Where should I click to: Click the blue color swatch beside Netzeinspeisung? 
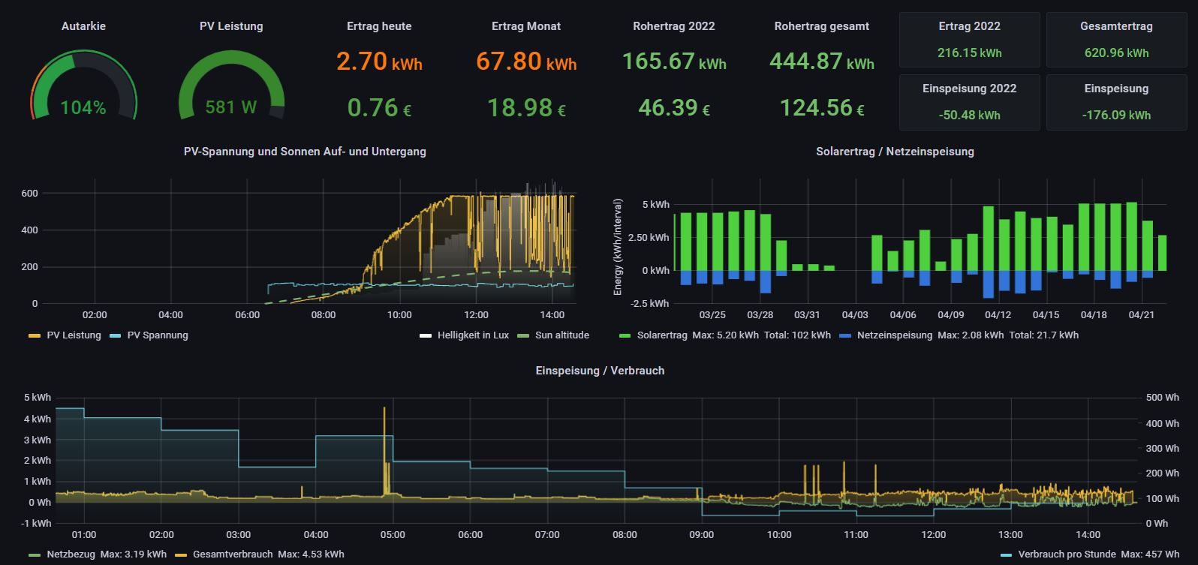[845, 335]
